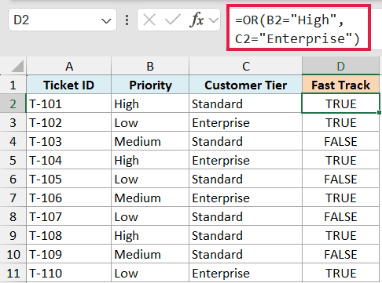
Task: Click the Customer Tier cell for T-106
Action: coord(245,198)
